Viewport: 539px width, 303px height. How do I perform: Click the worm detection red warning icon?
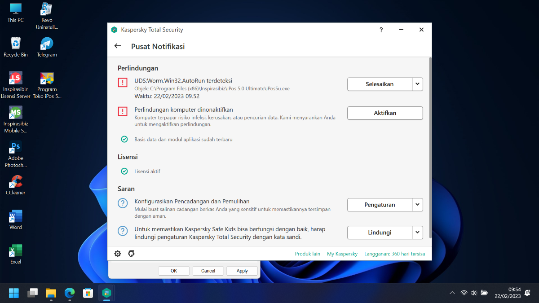coord(123,83)
